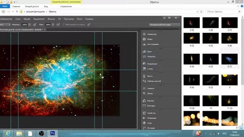Open the Абзац paragraph panel icon
This screenshot has width=244, height=137.
click(144, 93)
